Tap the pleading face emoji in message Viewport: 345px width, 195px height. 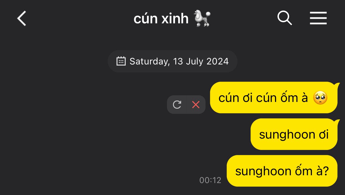320,98
